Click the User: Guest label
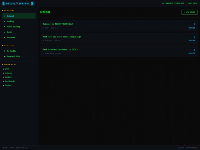This screenshot has width=200, height=150. point(193,3)
